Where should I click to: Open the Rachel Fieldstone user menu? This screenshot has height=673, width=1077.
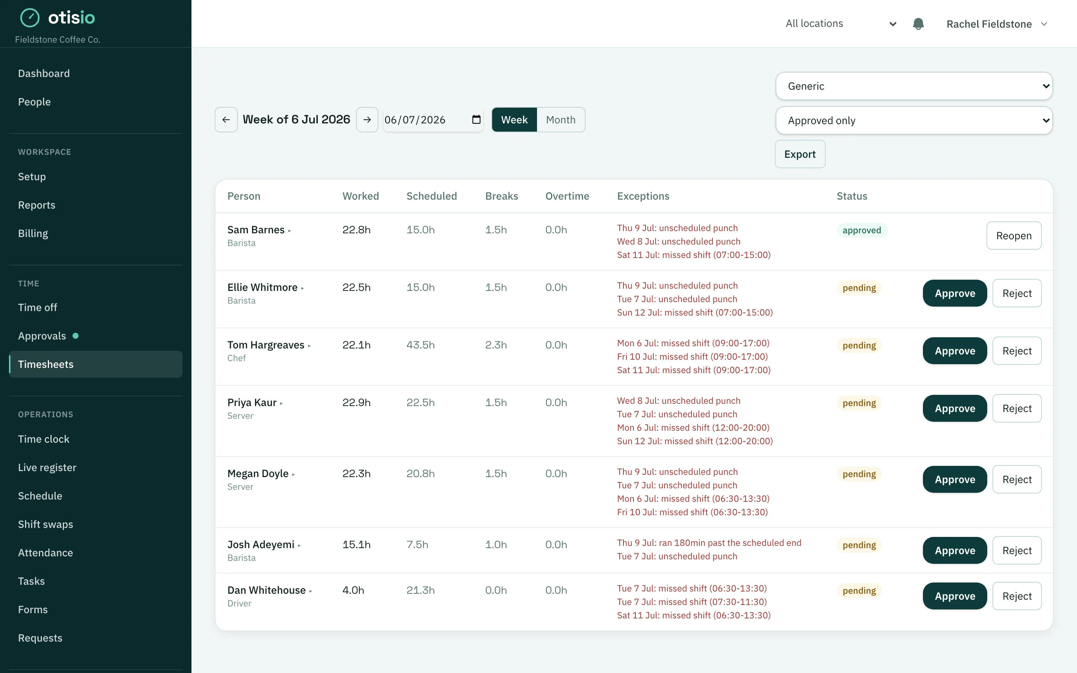(997, 24)
